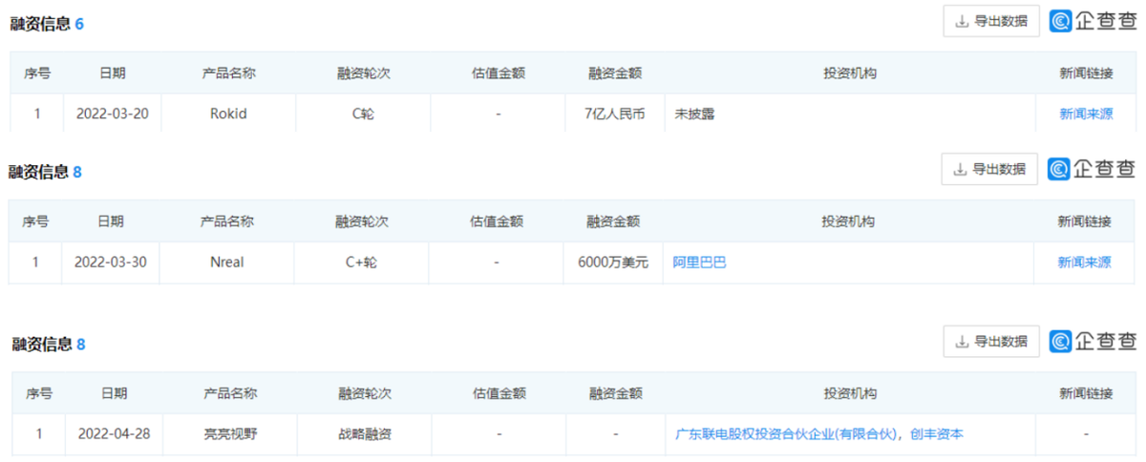Select 6000万美元 amount cell
1146x462 pixels.
pos(613,262)
